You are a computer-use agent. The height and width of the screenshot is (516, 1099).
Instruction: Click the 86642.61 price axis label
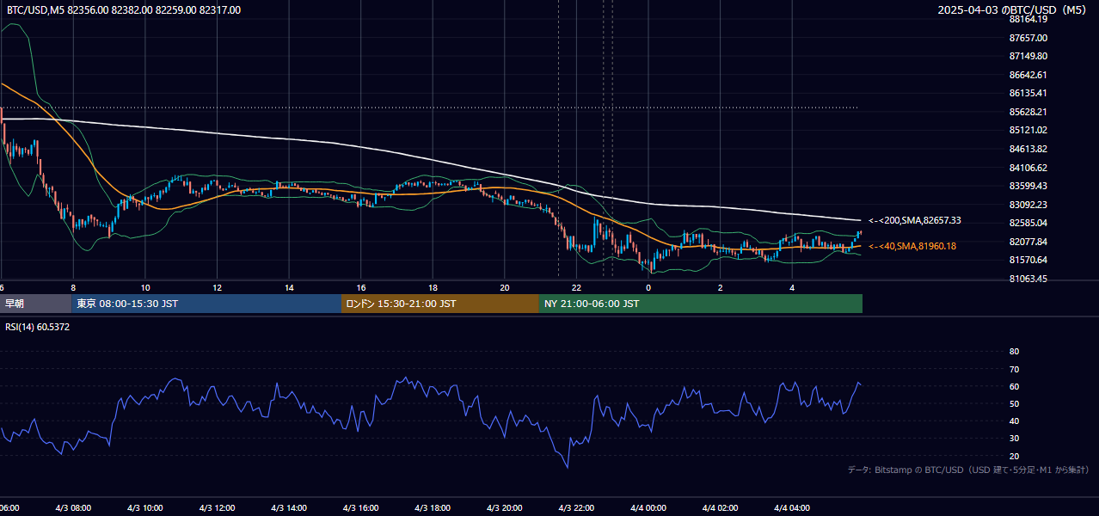[x=1028, y=75]
